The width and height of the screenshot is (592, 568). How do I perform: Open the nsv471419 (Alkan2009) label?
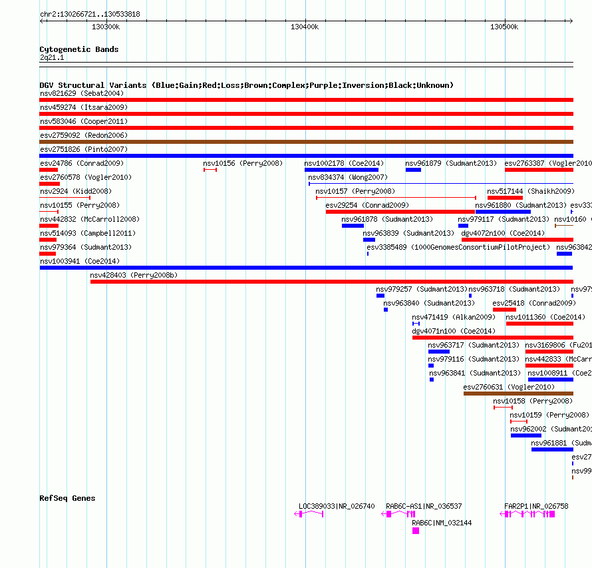click(x=454, y=317)
